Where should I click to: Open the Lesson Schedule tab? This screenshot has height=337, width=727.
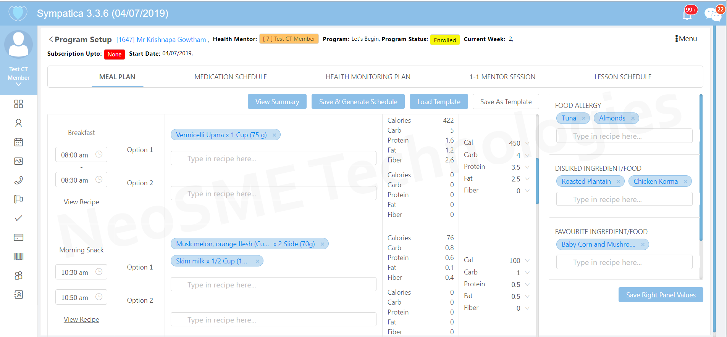[622, 77]
